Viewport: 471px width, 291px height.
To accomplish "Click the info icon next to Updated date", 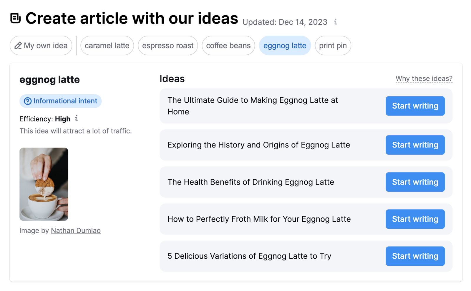I will [335, 22].
